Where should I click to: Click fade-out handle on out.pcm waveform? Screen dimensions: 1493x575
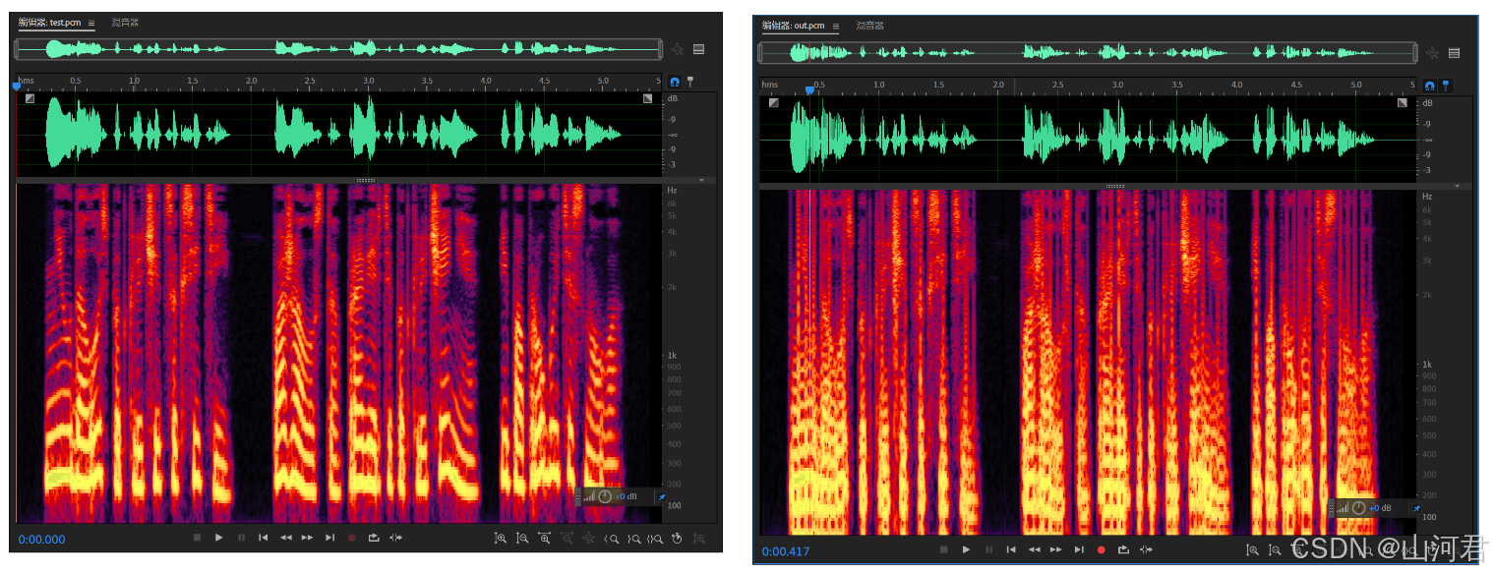(1403, 102)
